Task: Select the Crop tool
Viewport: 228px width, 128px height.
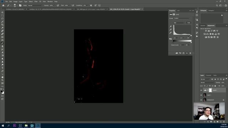Action: 2,25
